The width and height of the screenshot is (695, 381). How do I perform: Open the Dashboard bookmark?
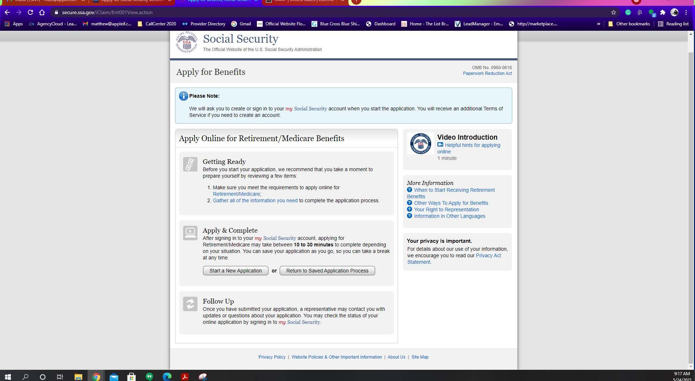381,24
